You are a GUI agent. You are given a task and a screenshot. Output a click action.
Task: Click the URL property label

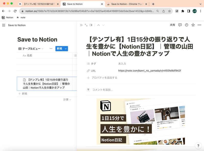[91, 71]
